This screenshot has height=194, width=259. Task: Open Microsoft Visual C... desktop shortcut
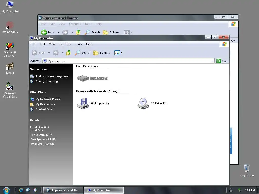coord(10,50)
